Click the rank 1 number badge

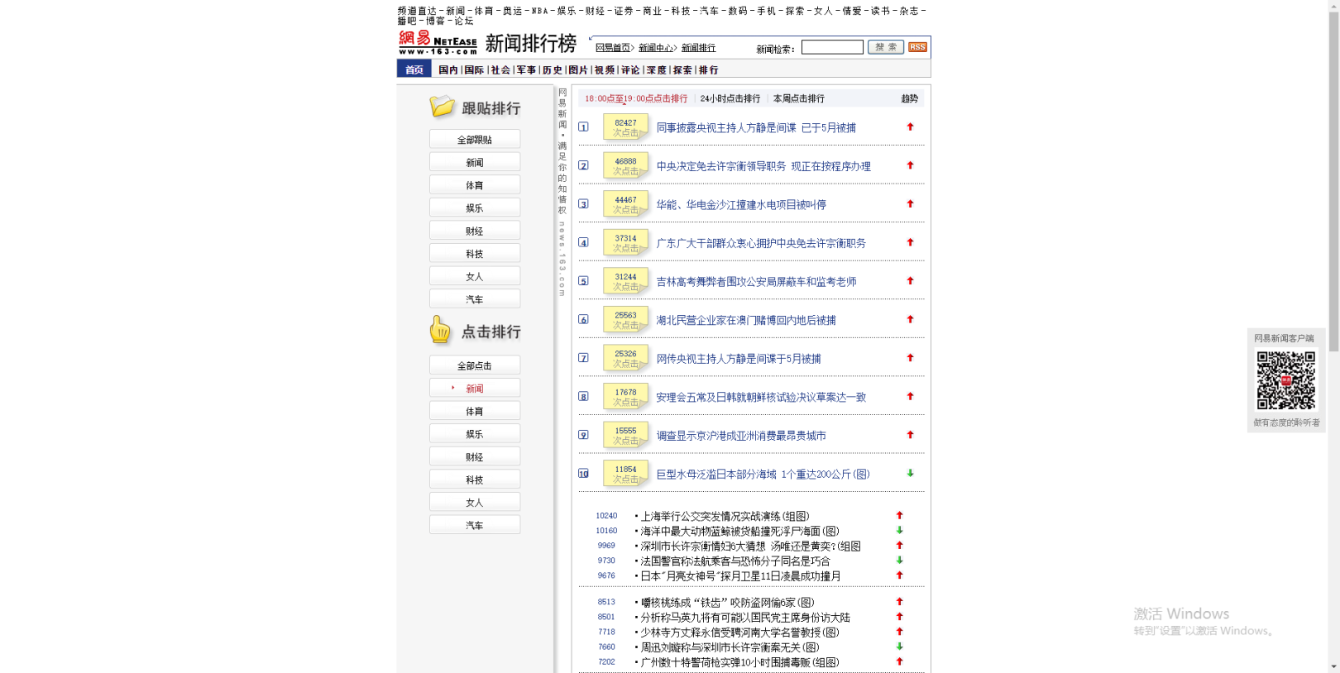(583, 127)
